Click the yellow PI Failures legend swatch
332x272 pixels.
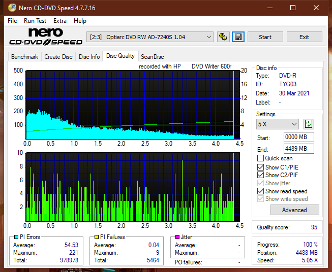97,237
